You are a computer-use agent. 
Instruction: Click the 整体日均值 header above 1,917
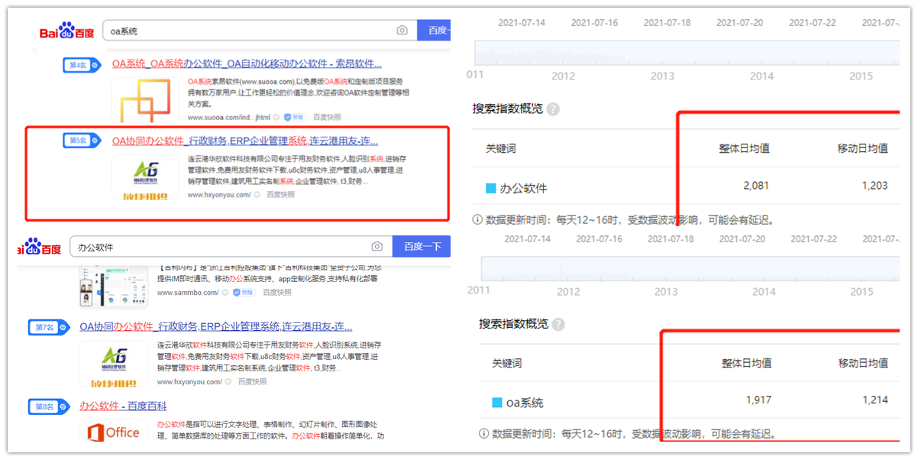point(746,363)
